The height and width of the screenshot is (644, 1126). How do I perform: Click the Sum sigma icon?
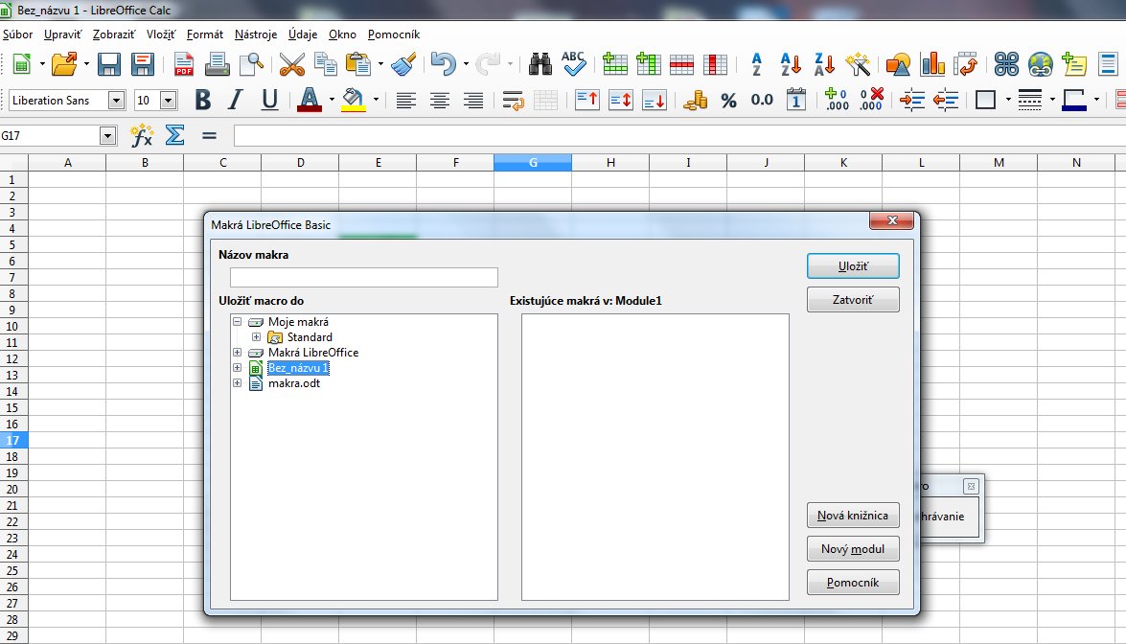coord(174,135)
